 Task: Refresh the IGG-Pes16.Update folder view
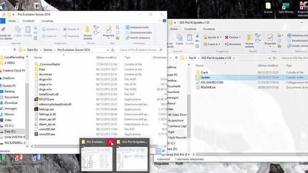pos(274,58)
